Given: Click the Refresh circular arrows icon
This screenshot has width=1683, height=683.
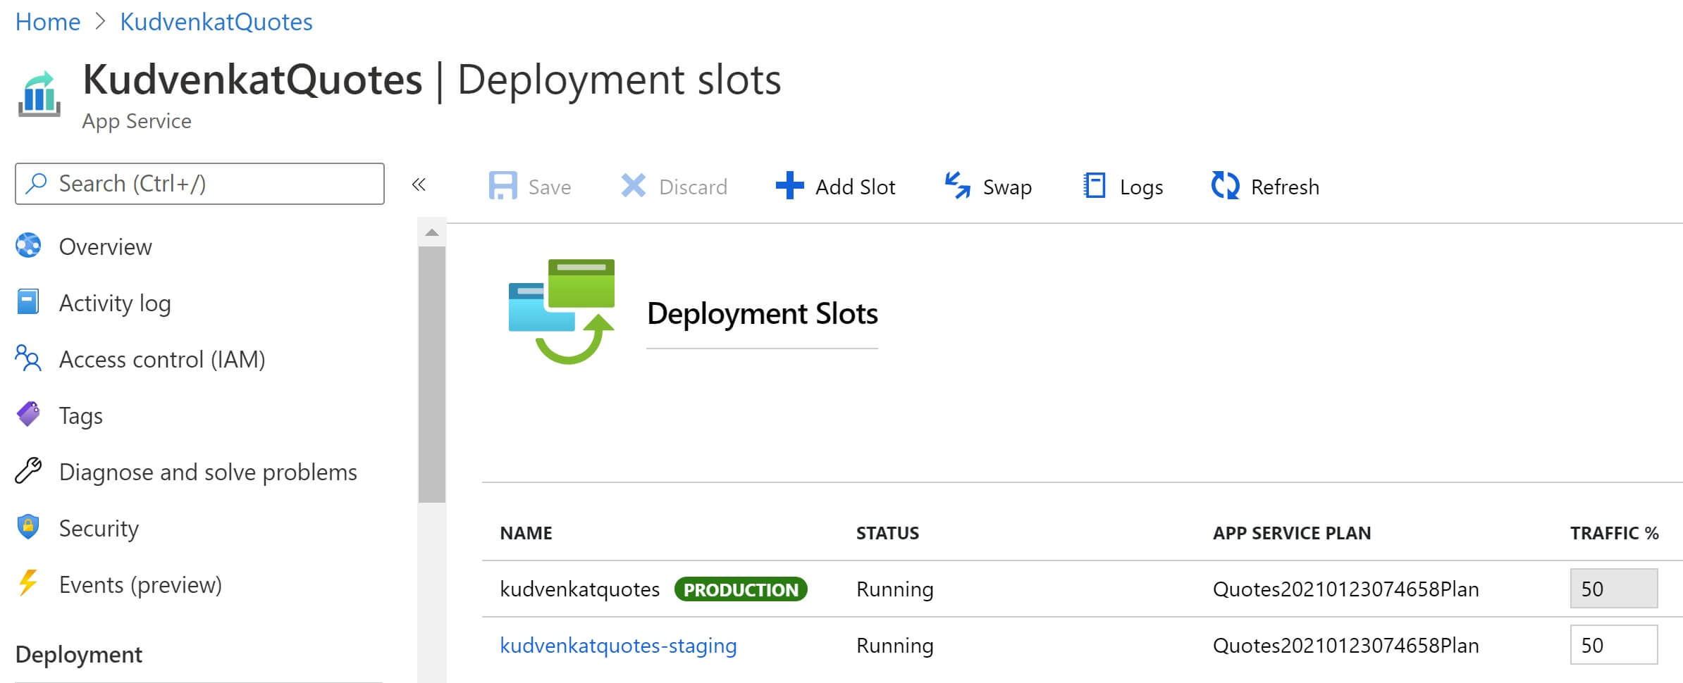Looking at the screenshot, I should [1225, 186].
